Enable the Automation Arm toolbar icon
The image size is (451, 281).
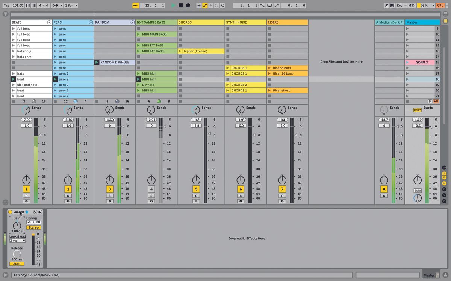(204, 5)
